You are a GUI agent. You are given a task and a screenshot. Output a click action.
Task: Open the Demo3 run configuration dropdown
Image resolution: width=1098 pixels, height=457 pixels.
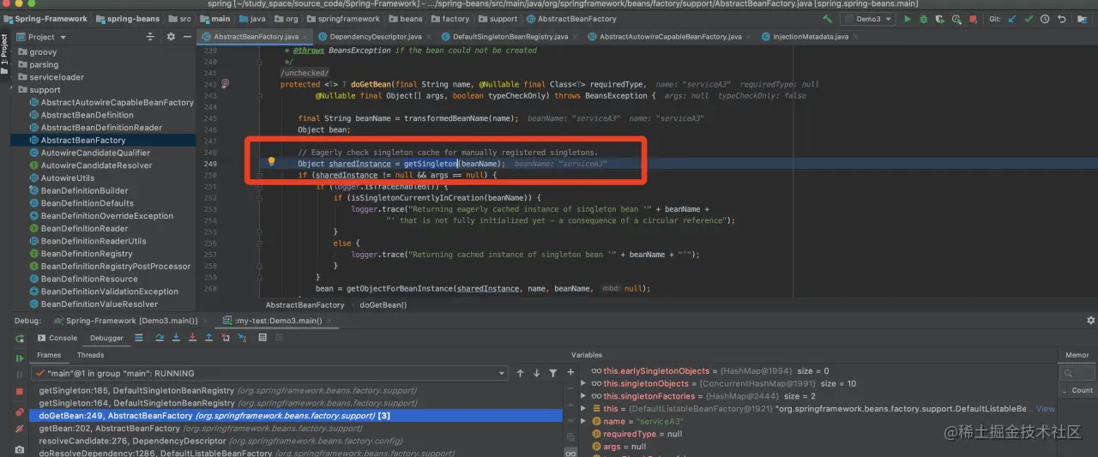(867, 19)
